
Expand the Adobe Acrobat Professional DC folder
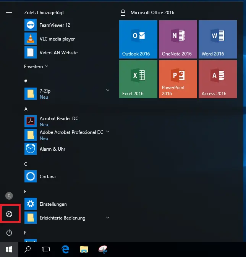coord(108,132)
